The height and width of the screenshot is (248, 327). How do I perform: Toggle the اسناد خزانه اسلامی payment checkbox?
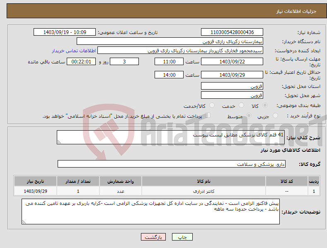pyautogui.click(x=208, y=115)
